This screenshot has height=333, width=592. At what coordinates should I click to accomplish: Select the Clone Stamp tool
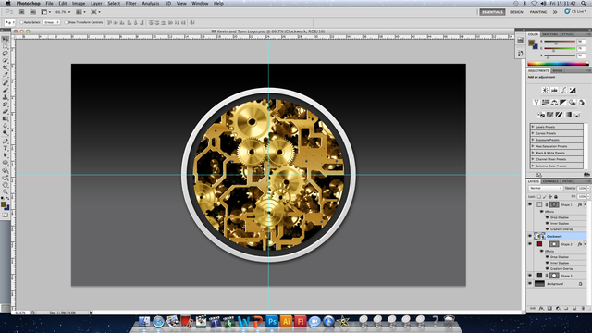click(6, 97)
